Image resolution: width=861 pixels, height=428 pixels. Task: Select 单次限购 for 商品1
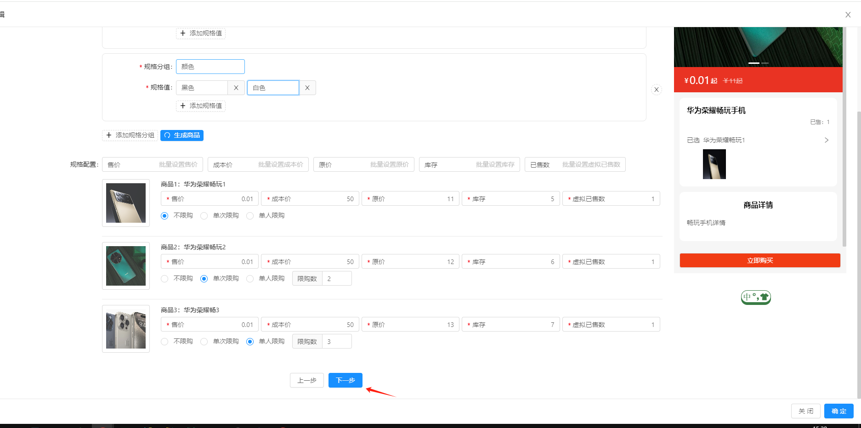point(204,216)
